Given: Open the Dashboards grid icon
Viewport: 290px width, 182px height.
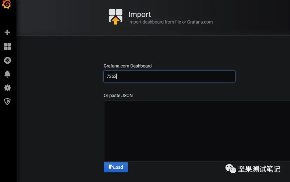Looking at the screenshot, I should tap(8, 46).
